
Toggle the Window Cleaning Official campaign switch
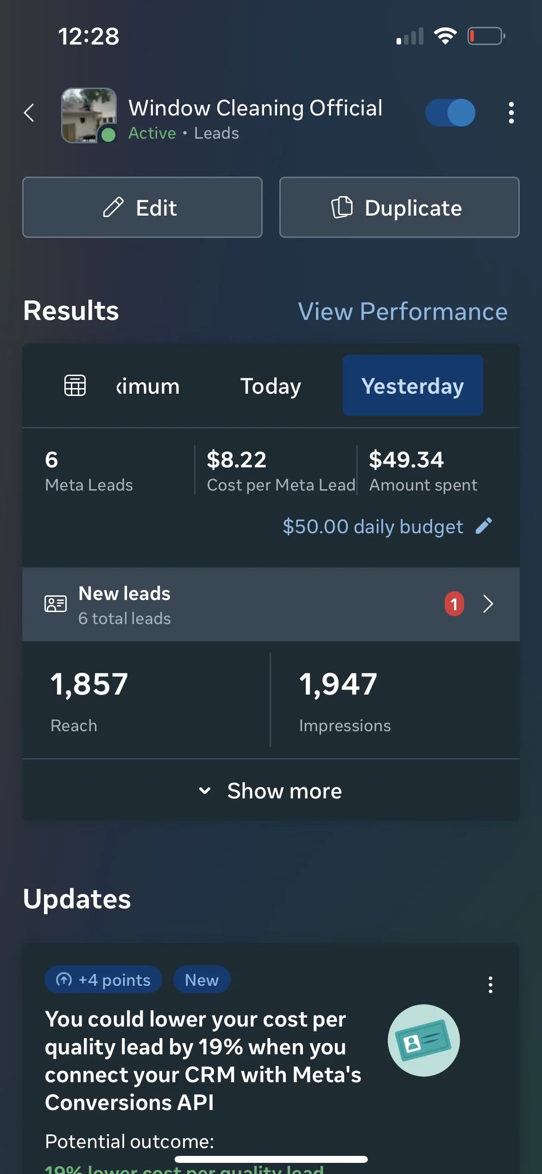(x=450, y=113)
